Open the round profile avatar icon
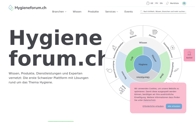Screen dimensions: 195x122 point(184,3)
